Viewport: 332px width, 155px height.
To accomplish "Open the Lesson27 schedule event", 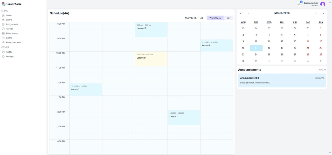I will (x=151, y=59).
